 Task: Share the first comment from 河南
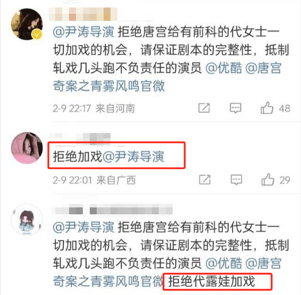pyautogui.click(x=204, y=108)
